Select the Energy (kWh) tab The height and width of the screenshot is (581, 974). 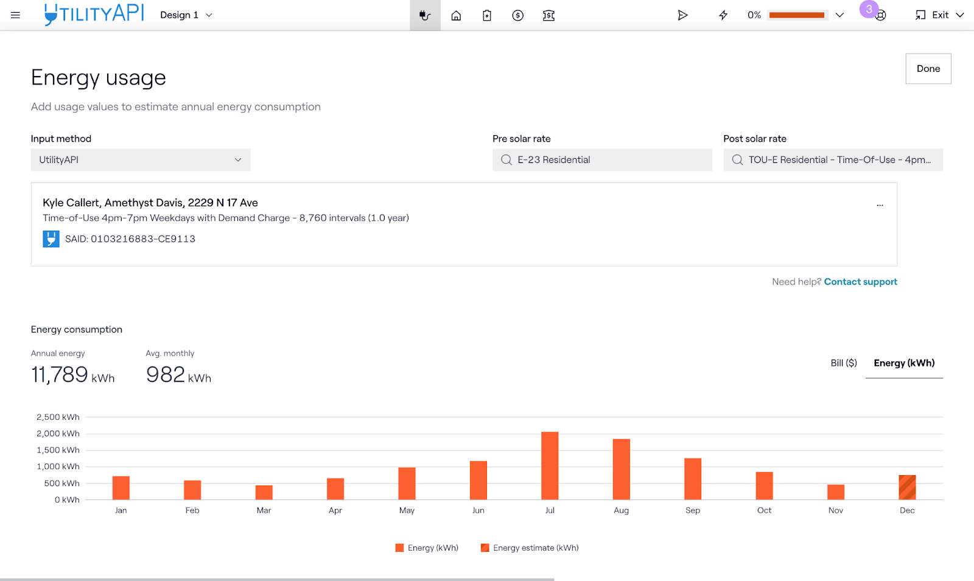point(904,363)
